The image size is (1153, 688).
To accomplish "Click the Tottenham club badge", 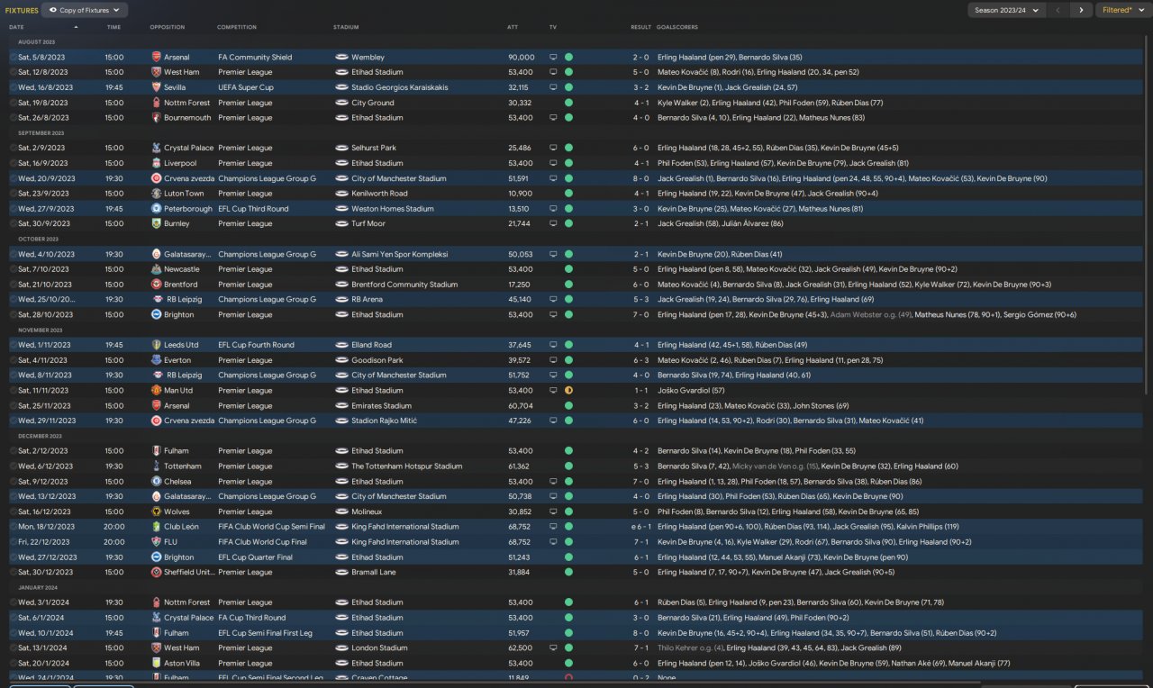I will pos(157,466).
